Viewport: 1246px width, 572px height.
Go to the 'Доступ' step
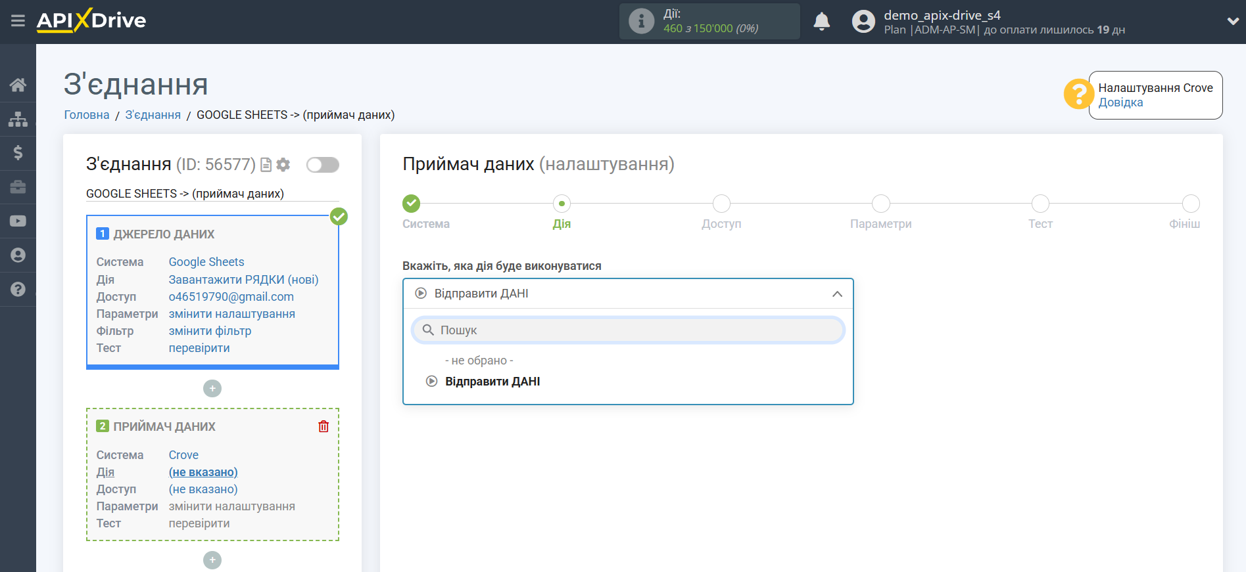point(721,204)
